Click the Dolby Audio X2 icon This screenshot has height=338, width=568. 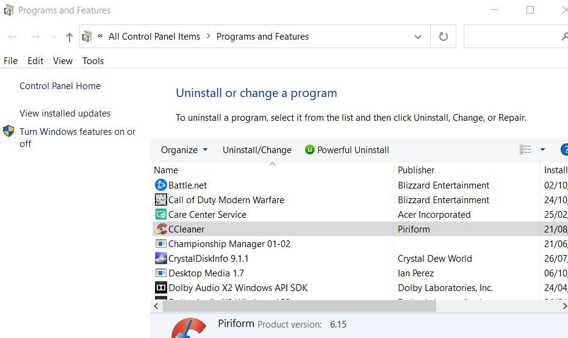(x=160, y=287)
